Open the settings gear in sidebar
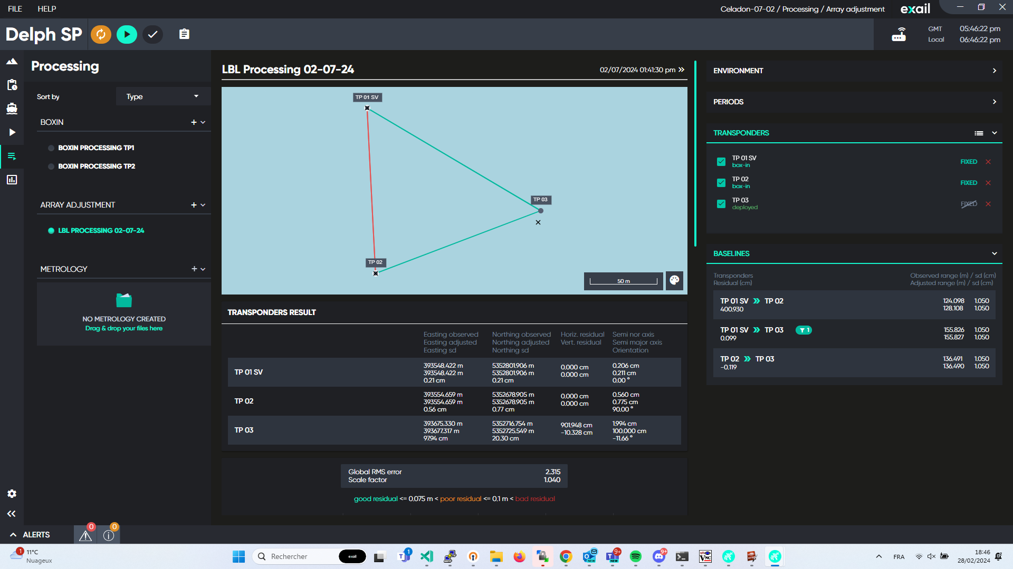Image resolution: width=1013 pixels, height=569 pixels. [x=12, y=494]
